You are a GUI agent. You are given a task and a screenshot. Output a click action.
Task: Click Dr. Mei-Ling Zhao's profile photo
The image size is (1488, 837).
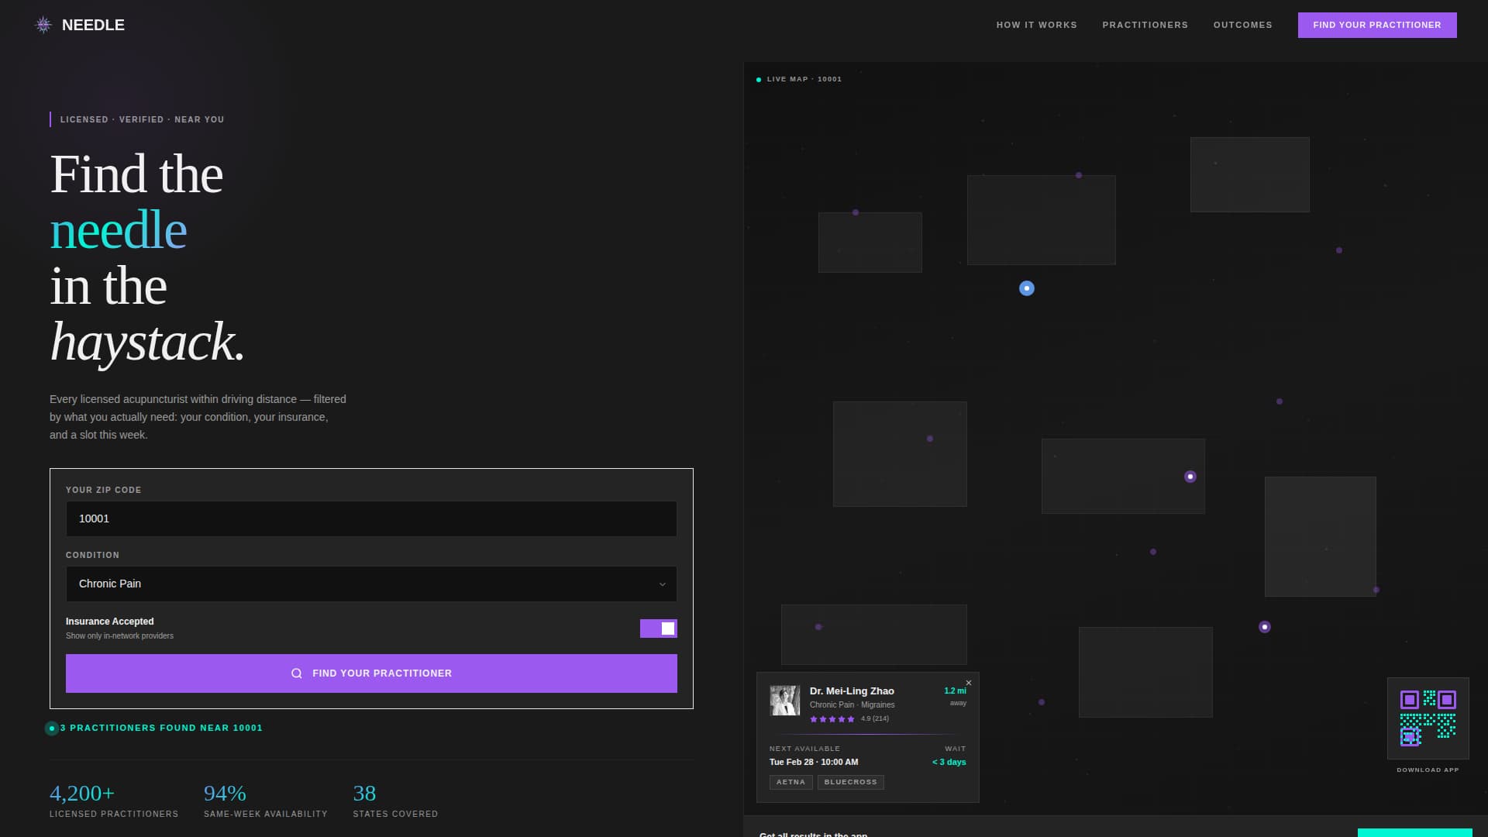(784, 700)
